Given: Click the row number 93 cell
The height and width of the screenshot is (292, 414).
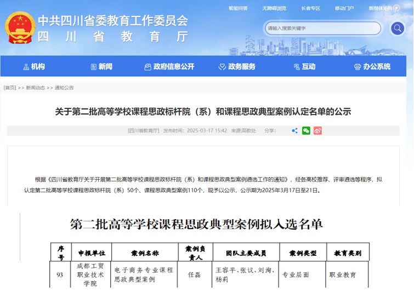Looking at the screenshot, I should click(x=60, y=275).
